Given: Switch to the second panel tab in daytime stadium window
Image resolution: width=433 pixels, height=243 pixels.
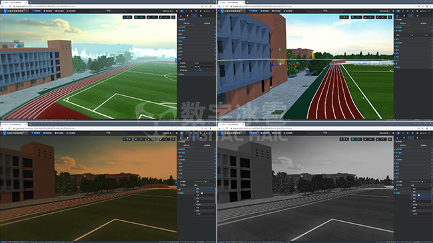Looking at the screenshot, I should 207,23.
